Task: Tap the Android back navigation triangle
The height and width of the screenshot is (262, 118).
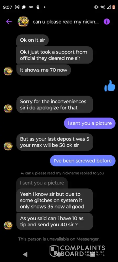Action: click(x=25, y=254)
